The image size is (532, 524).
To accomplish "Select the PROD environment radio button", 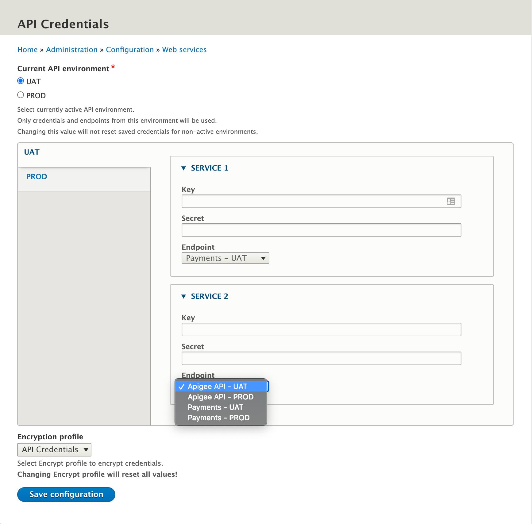I will click(x=20, y=94).
